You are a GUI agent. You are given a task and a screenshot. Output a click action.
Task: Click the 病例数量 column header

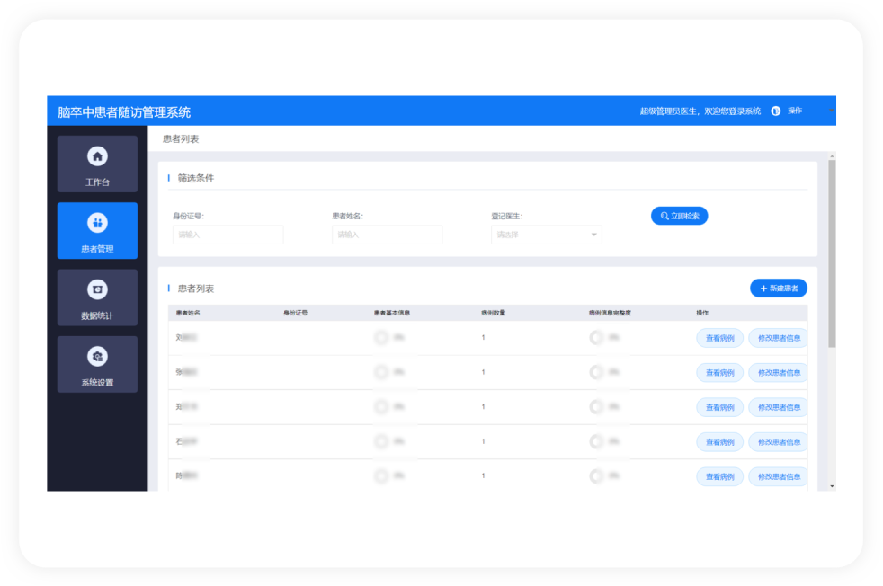(494, 313)
